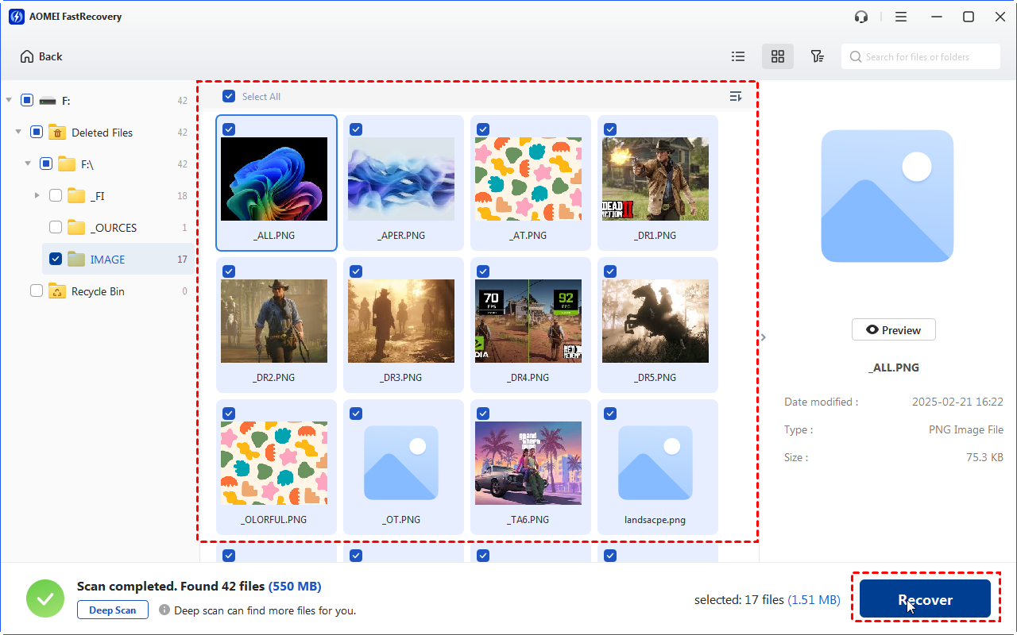Select the IMAGE folder in tree
This screenshot has width=1017, height=635.
tap(118, 260)
